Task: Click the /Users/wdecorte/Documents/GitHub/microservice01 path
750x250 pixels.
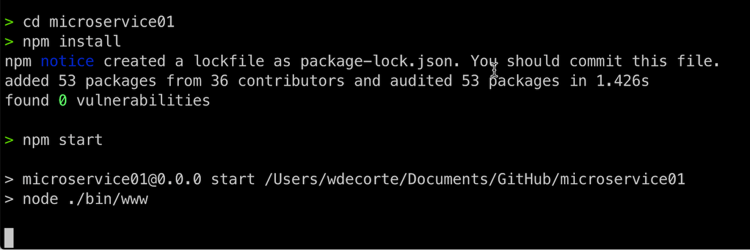Action: 475,179
